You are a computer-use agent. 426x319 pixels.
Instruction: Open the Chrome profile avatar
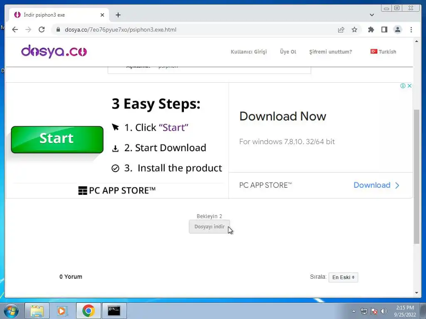(x=397, y=29)
